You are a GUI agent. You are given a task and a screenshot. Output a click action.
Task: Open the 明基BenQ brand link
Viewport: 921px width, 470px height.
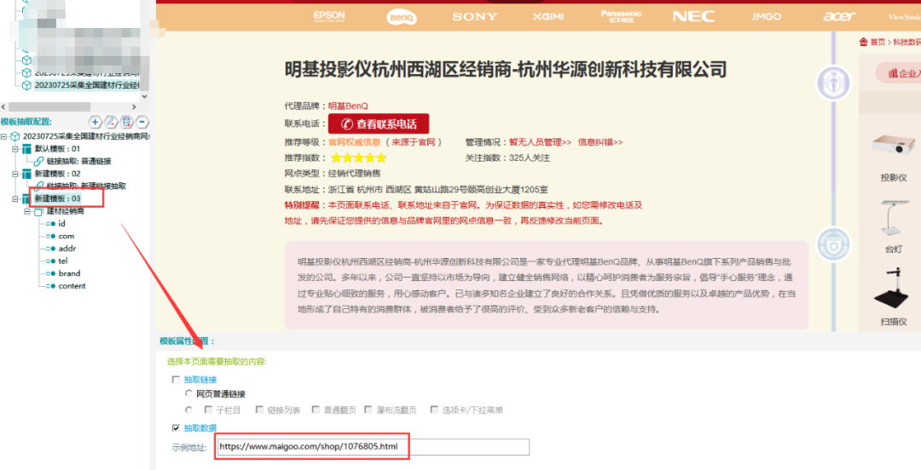point(348,106)
